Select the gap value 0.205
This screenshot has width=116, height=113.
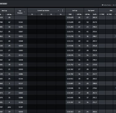tap(21, 27)
